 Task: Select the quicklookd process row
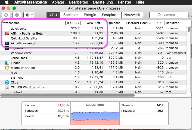[x=93, y=28]
